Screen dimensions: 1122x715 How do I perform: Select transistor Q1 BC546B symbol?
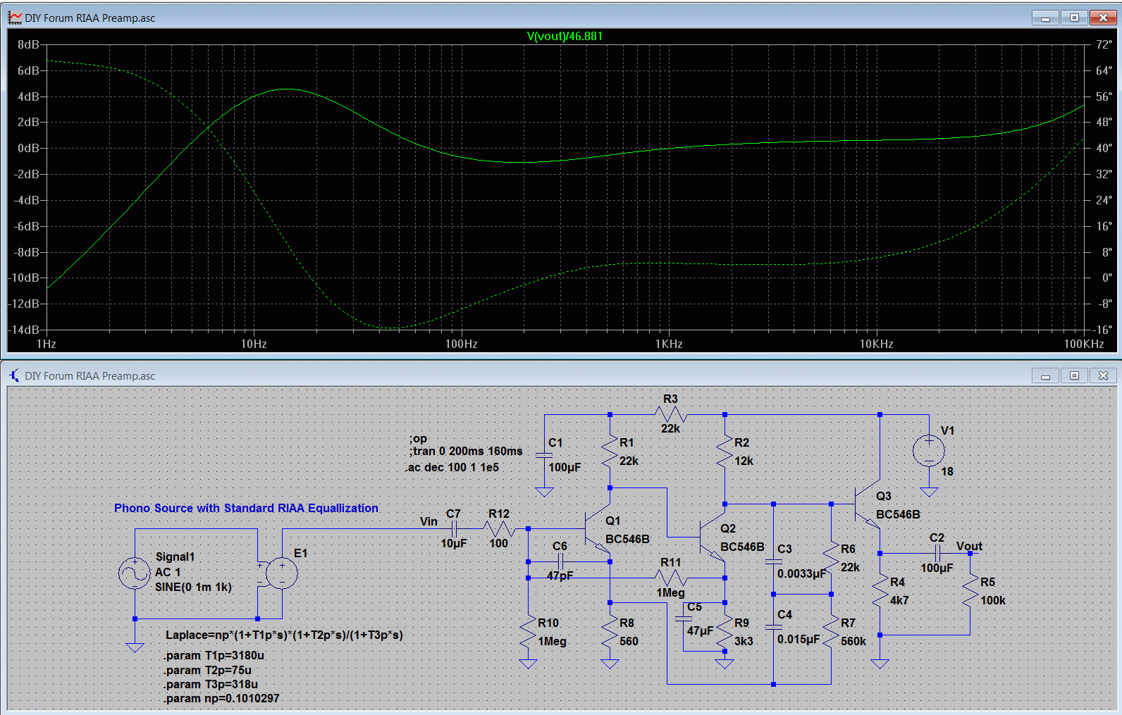click(x=598, y=528)
